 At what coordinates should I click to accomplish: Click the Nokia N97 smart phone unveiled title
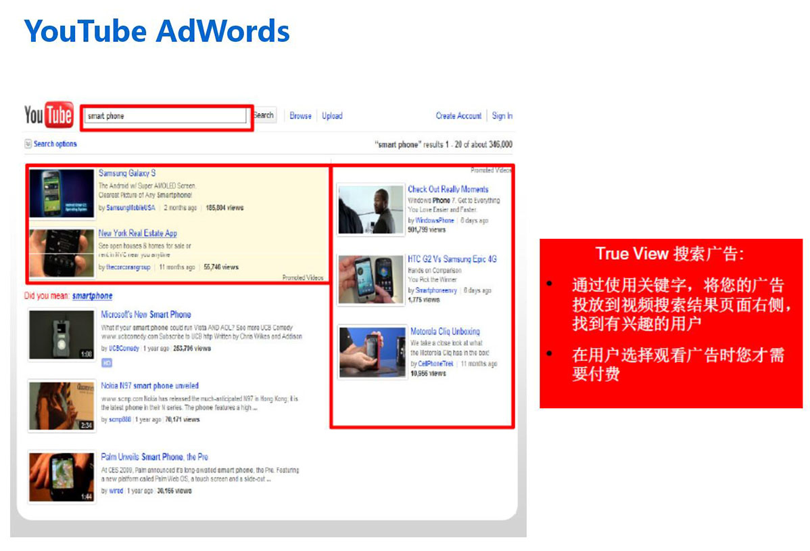tap(150, 386)
